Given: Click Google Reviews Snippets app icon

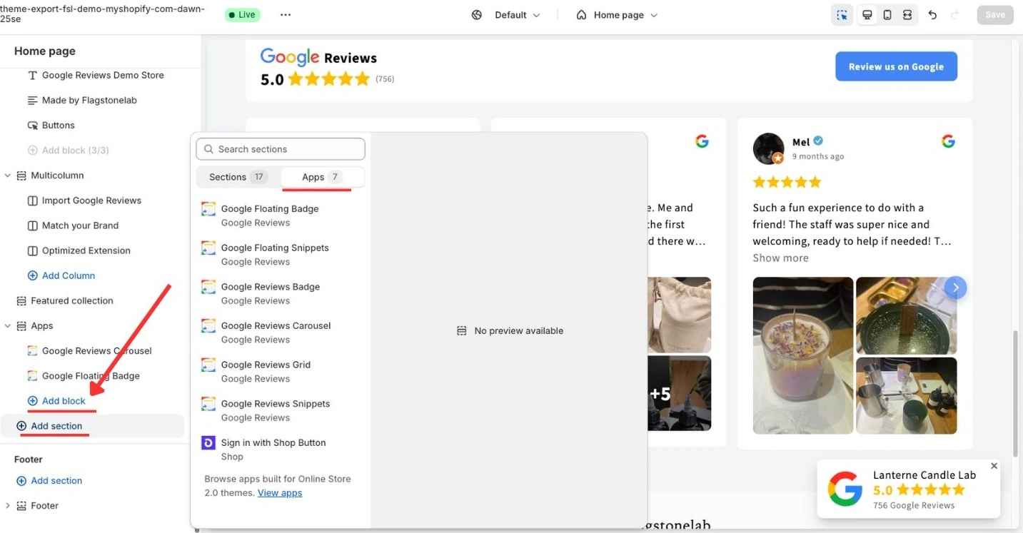Looking at the screenshot, I should click(208, 404).
